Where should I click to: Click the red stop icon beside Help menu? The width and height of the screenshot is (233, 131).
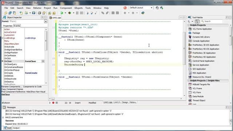(x=125, y=8)
